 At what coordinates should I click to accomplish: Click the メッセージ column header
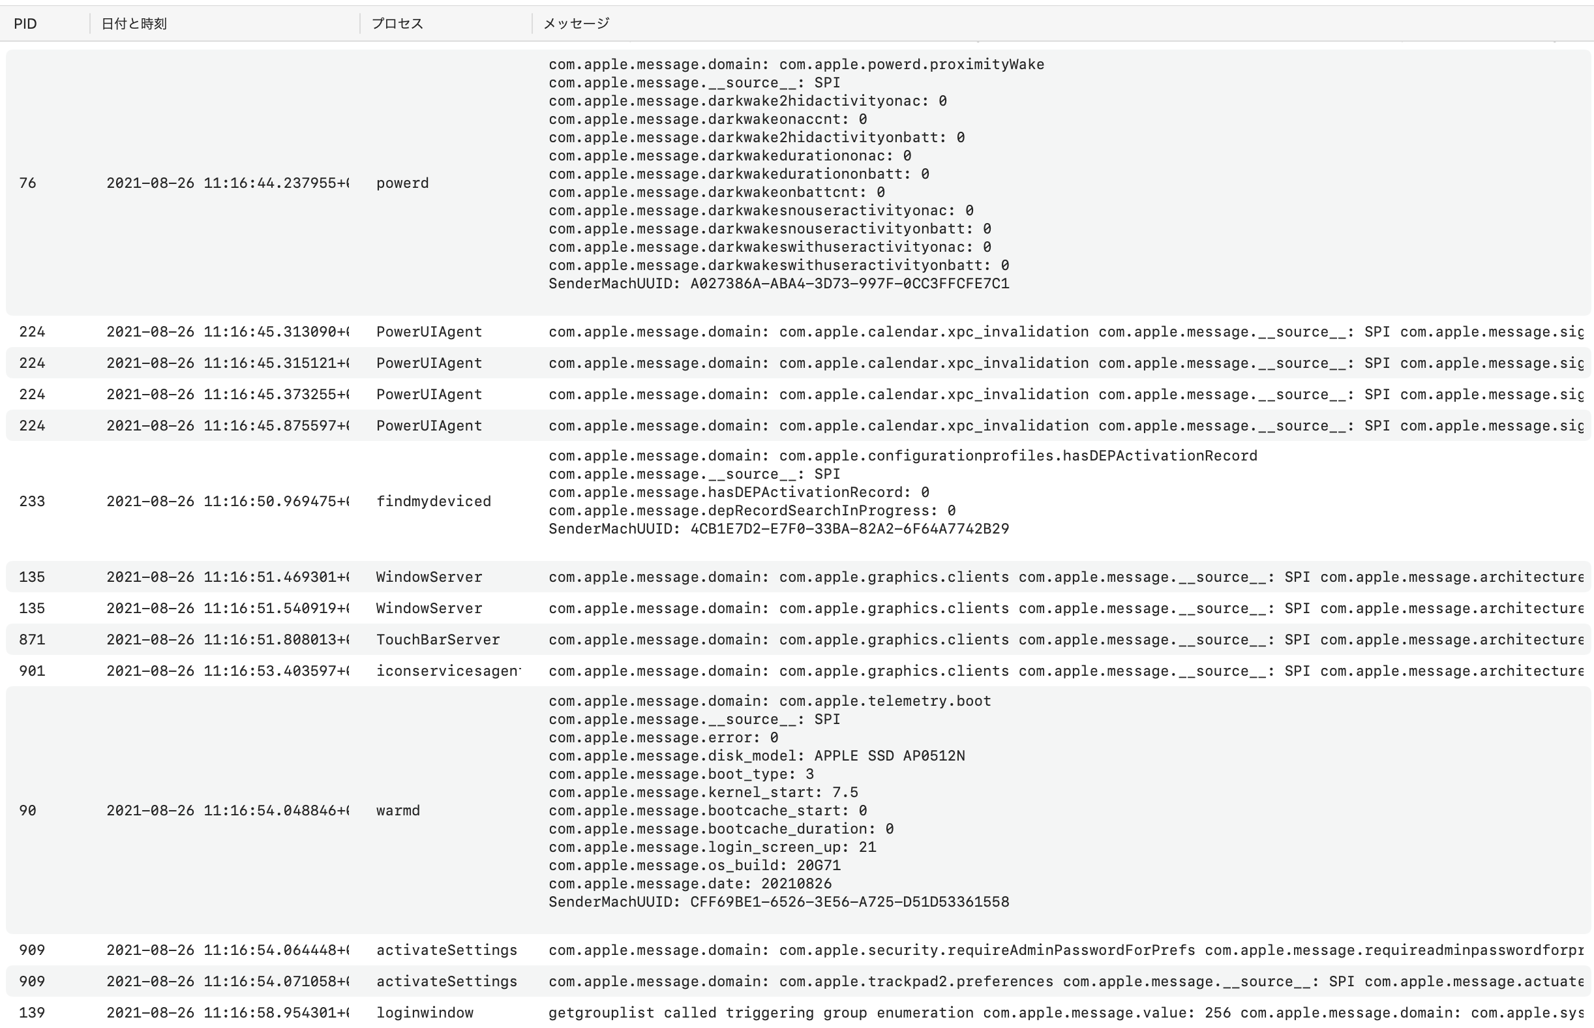576,23
